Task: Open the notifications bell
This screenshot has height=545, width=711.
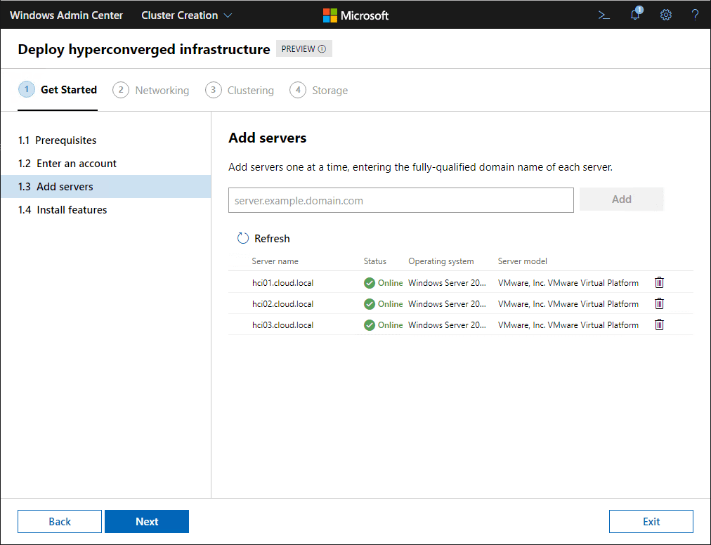Action: [635, 15]
